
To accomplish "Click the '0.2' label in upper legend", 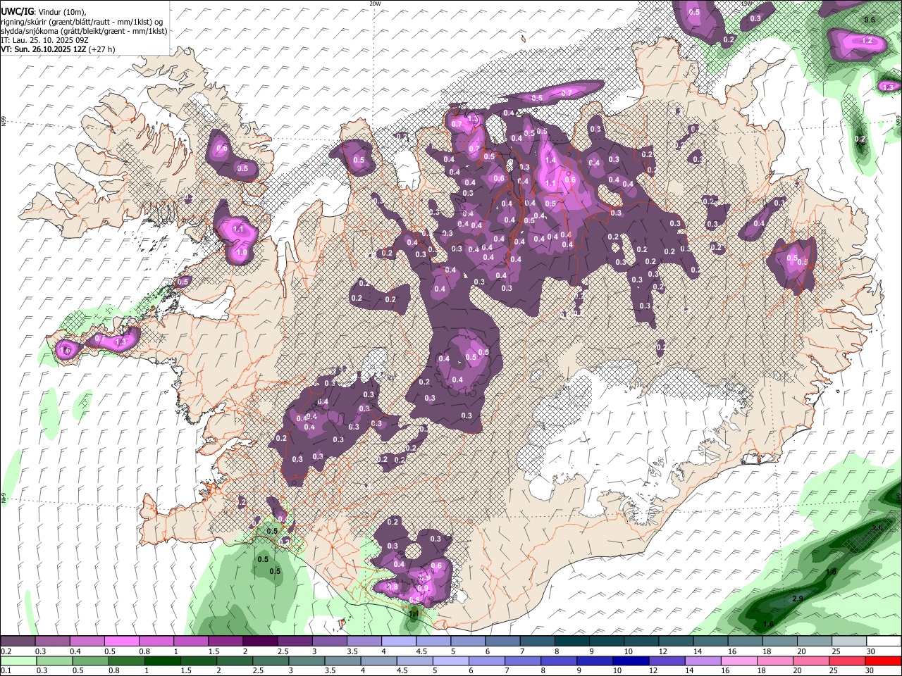I will click(x=6, y=651).
